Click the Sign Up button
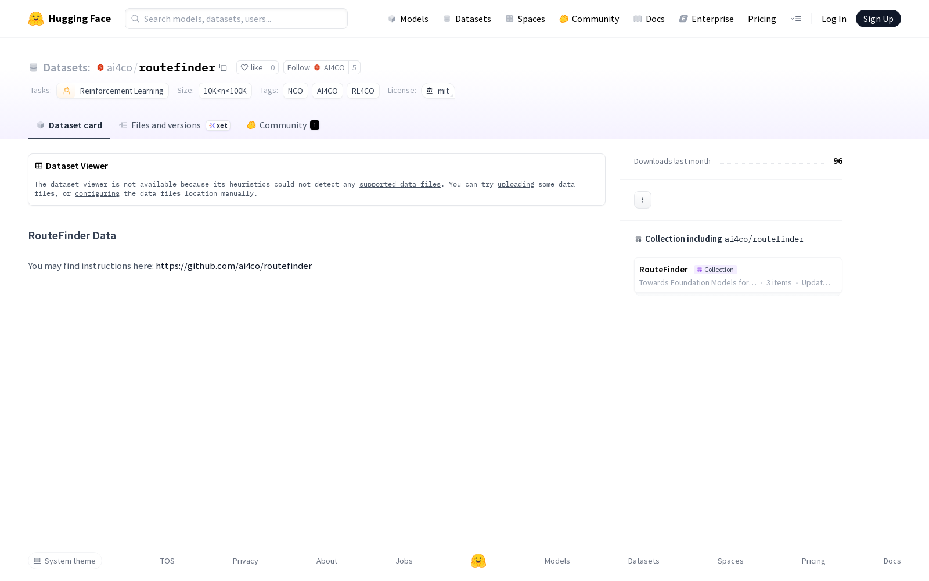The height and width of the screenshot is (581, 929). click(878, 19)
